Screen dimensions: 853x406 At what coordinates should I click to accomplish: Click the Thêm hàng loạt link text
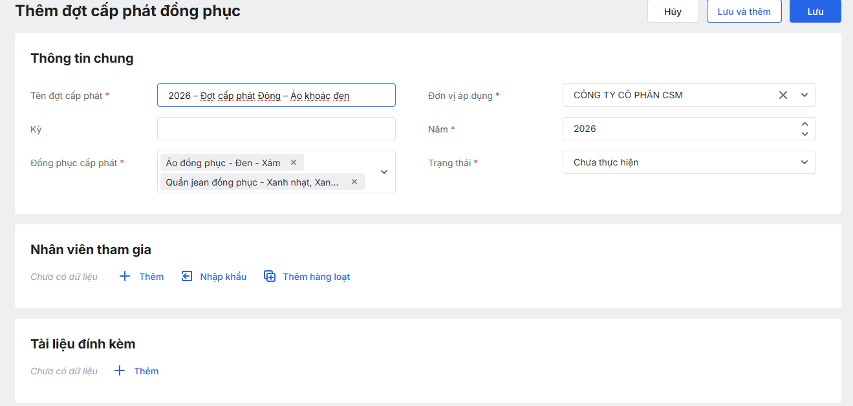tap(316, 277)
